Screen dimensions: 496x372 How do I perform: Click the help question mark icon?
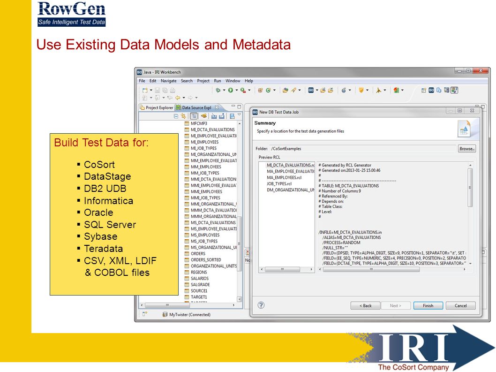click(261, 305)
